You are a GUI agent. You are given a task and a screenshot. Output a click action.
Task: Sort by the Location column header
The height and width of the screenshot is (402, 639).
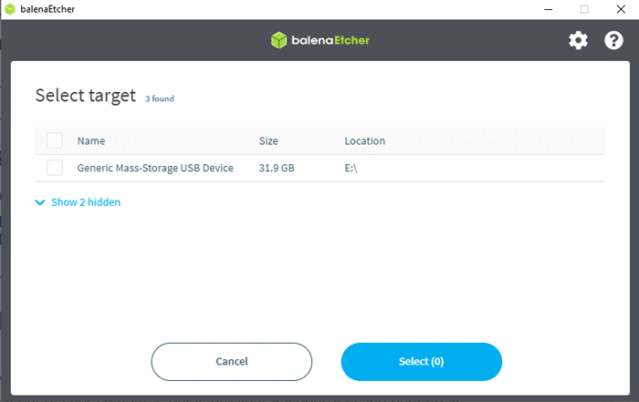[365, 140]
